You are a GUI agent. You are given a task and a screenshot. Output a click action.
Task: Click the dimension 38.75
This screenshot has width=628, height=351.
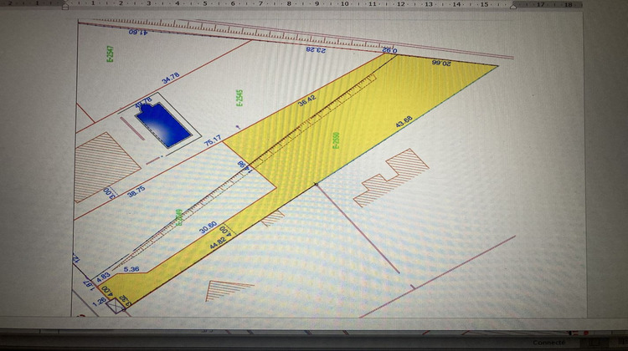(x=136, y=191)
